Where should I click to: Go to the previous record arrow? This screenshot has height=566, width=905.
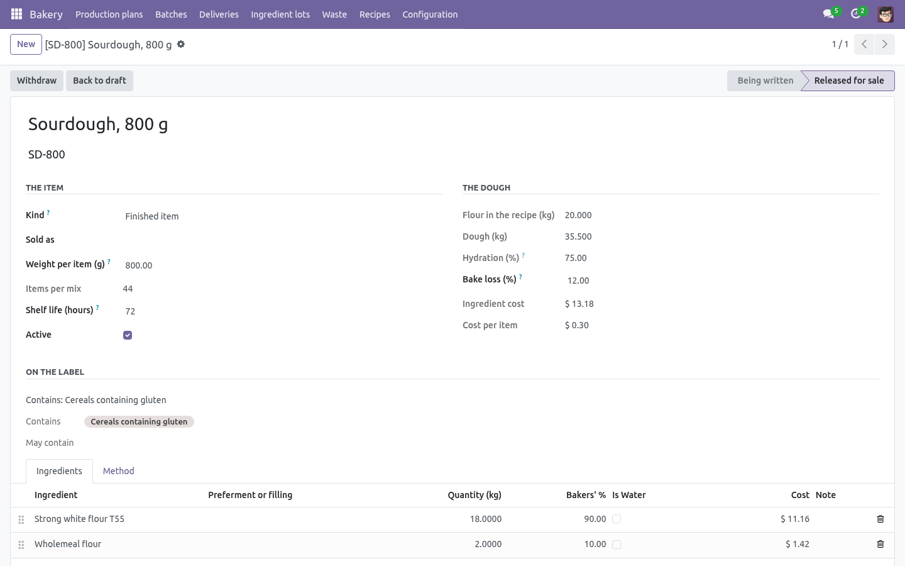(864, 44)
